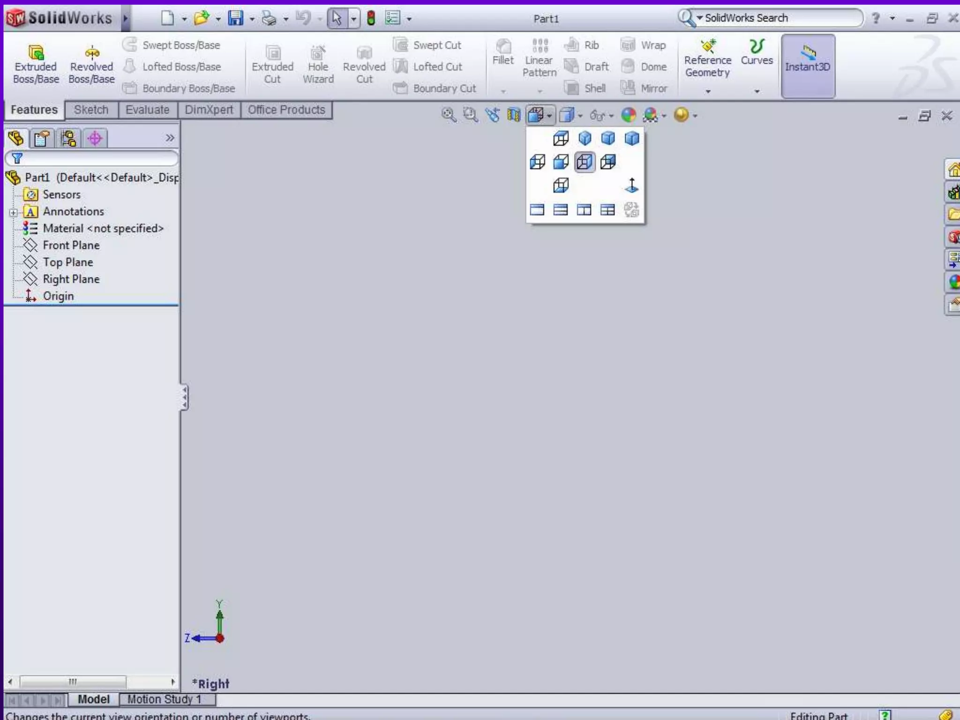Click the Zoom to Fit magnifier
960x720 pixels.
point(449,115)
